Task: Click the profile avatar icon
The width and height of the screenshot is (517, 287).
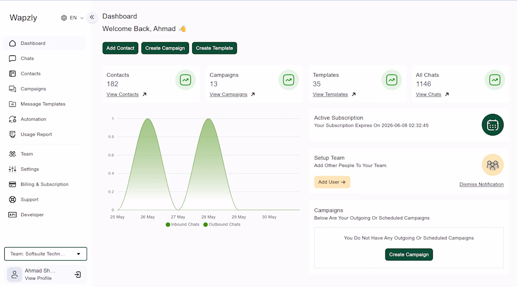Action: coord(15,274)
